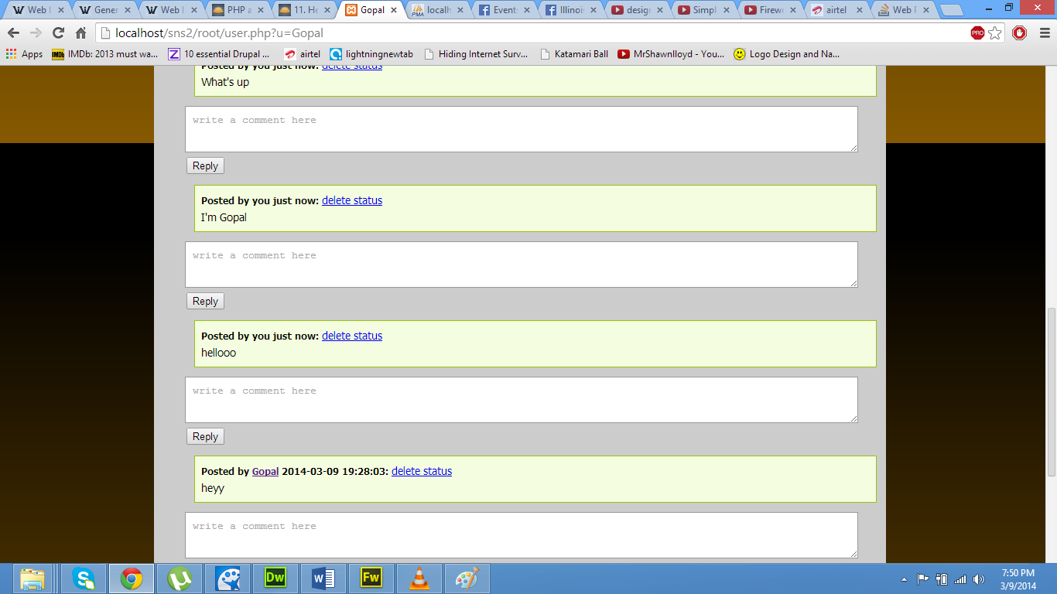
Task: Click the address bar URL field
Action: [x=534, y=33]
